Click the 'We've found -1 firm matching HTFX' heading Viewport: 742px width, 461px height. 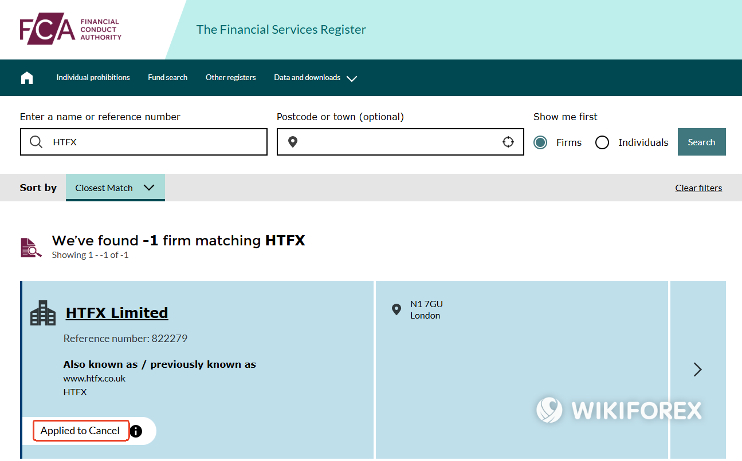point(179,240)
